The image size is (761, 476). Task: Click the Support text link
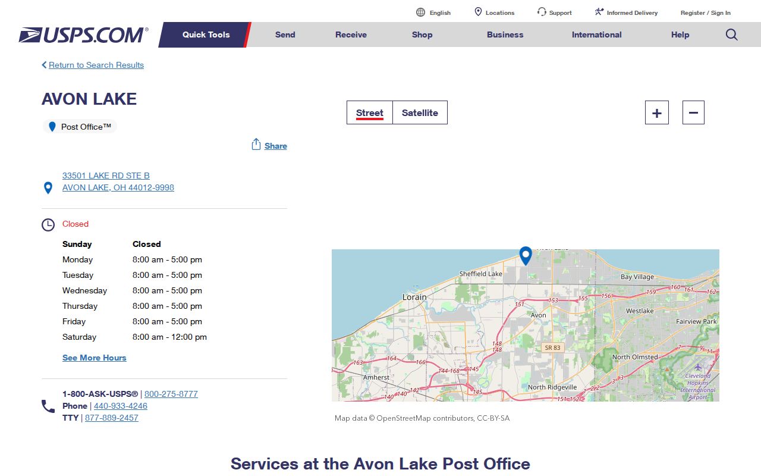[561, 12]
